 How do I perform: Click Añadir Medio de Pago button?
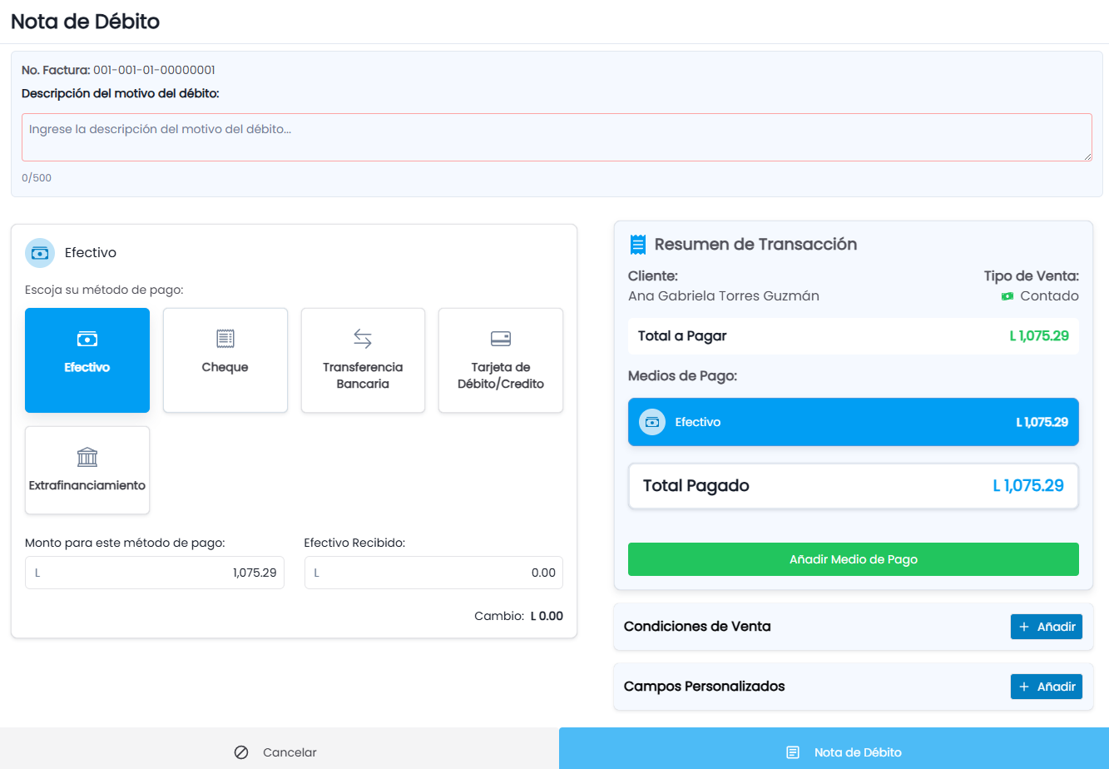point(854,559)
